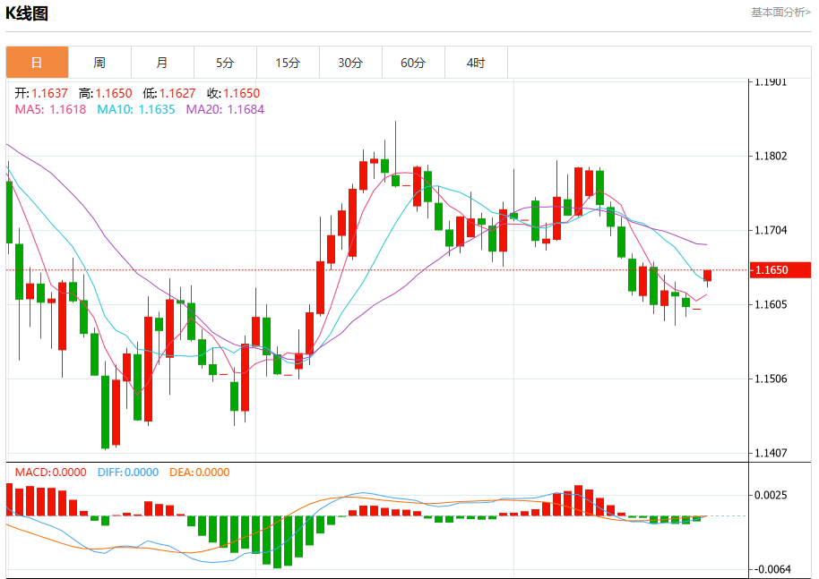Click the MA10 indicator label
This screenshot has height=579, width=819.
[136, 109]
